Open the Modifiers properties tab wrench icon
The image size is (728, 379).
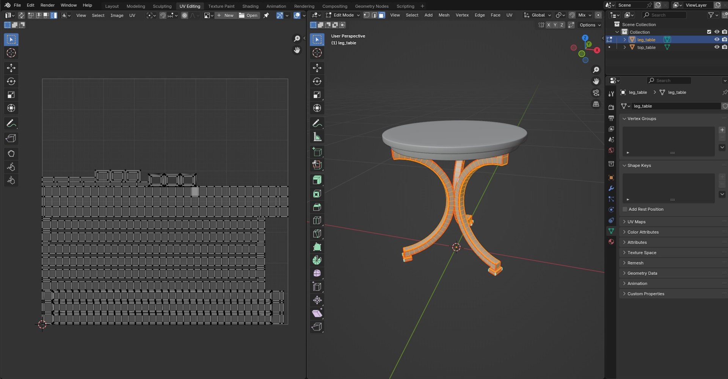click(x=611, y=188)
